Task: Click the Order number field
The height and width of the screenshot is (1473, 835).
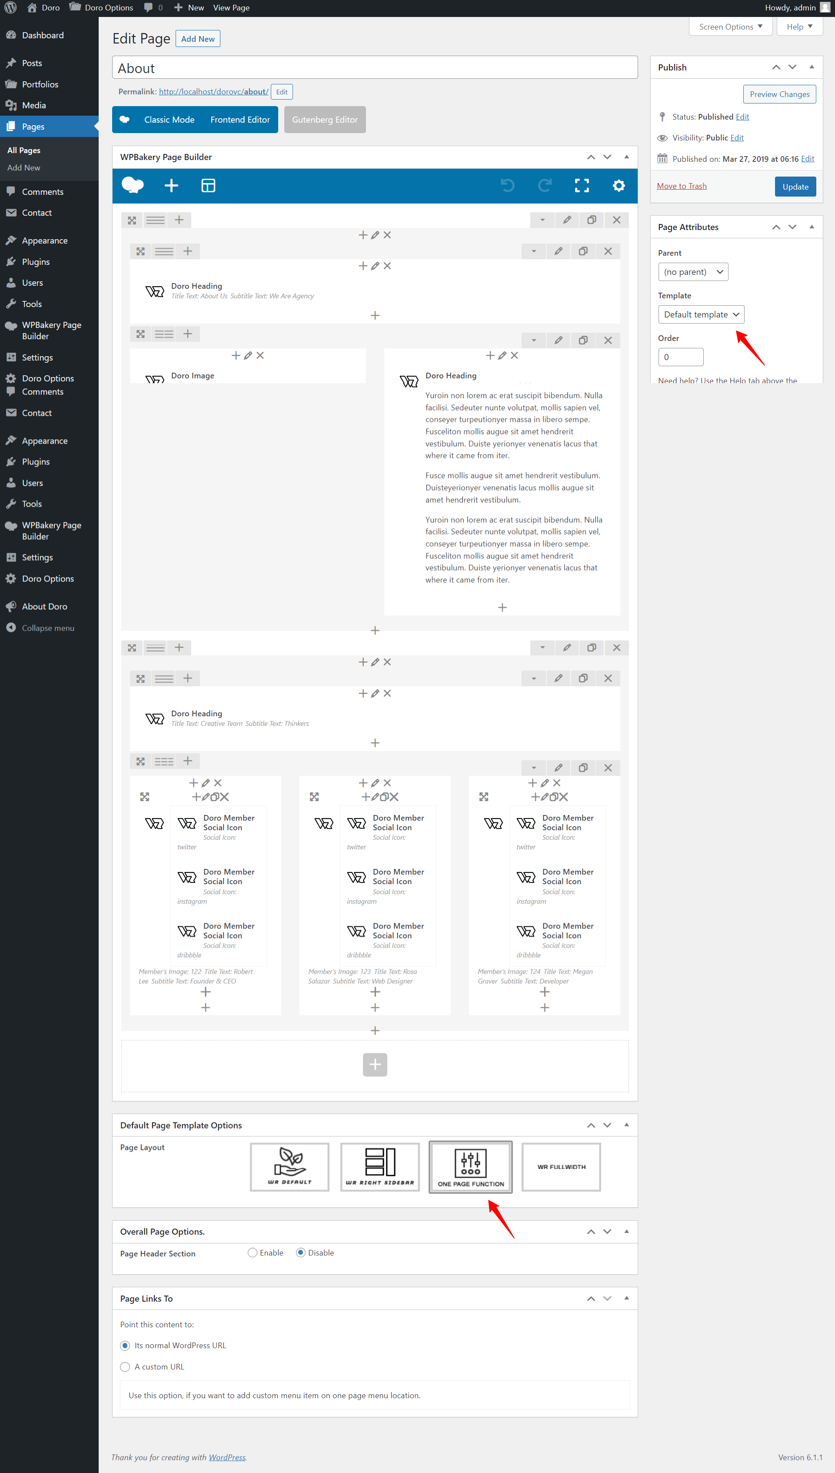Action: (680, 357)
